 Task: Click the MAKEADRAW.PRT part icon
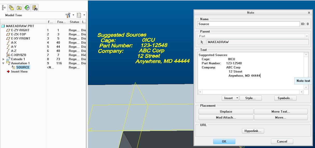3,26
